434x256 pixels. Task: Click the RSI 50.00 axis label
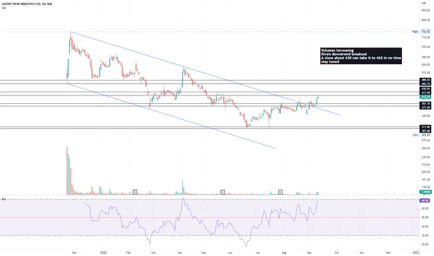click(425, 217)
